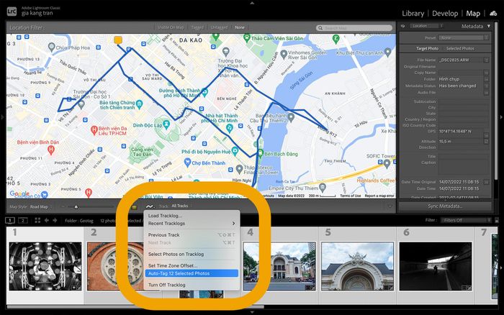The height and width of the screenshot is (315, 504).
Task: Choose Turn Off Tracklog
Action: pos(192,285)
